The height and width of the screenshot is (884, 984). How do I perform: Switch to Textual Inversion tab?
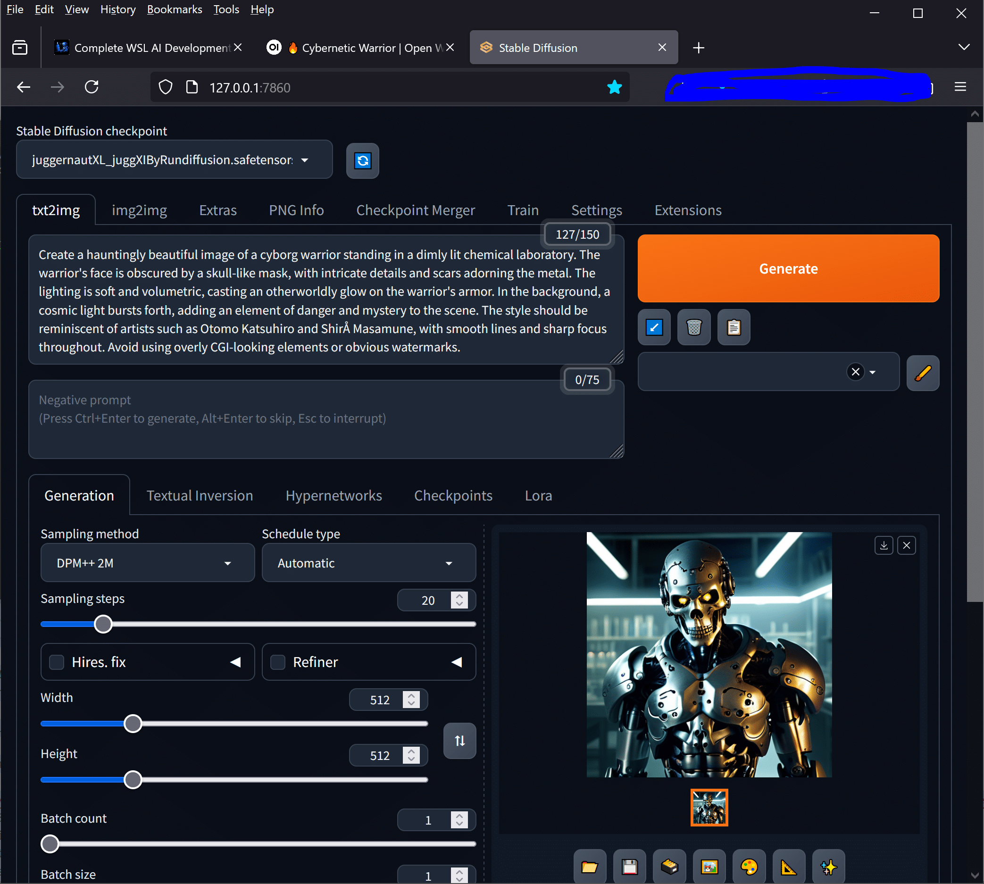tap(200, 495)
